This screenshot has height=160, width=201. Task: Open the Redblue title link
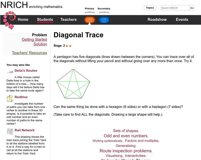21,97
